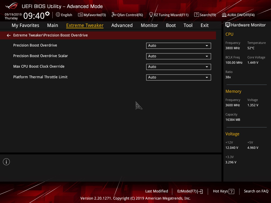Click the Platform Thermal Throttle Limit label

pyautogui.click(x=40, y=77)
